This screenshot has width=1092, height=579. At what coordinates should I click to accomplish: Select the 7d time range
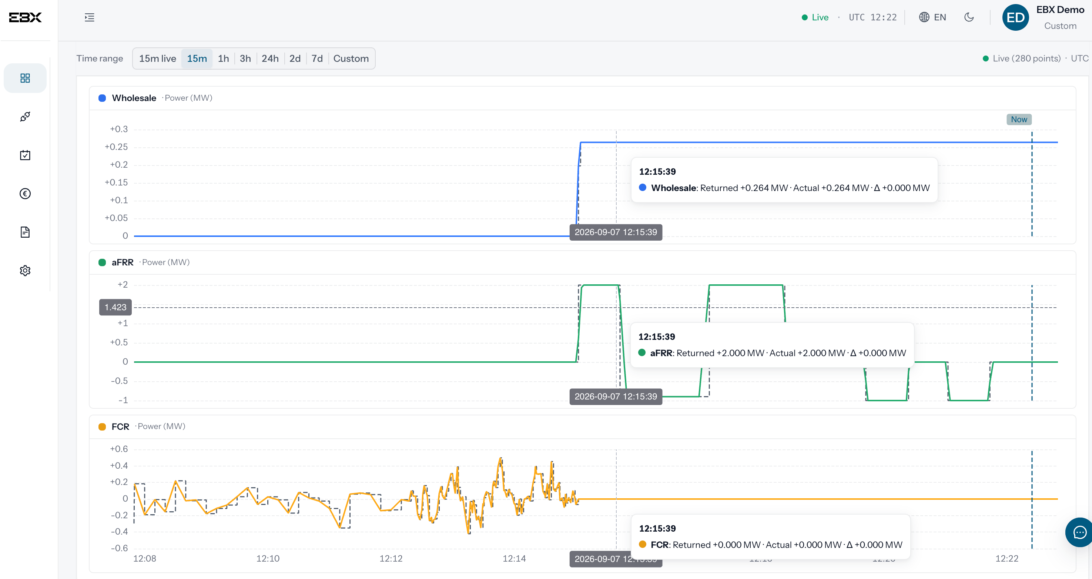pos(317,58)
